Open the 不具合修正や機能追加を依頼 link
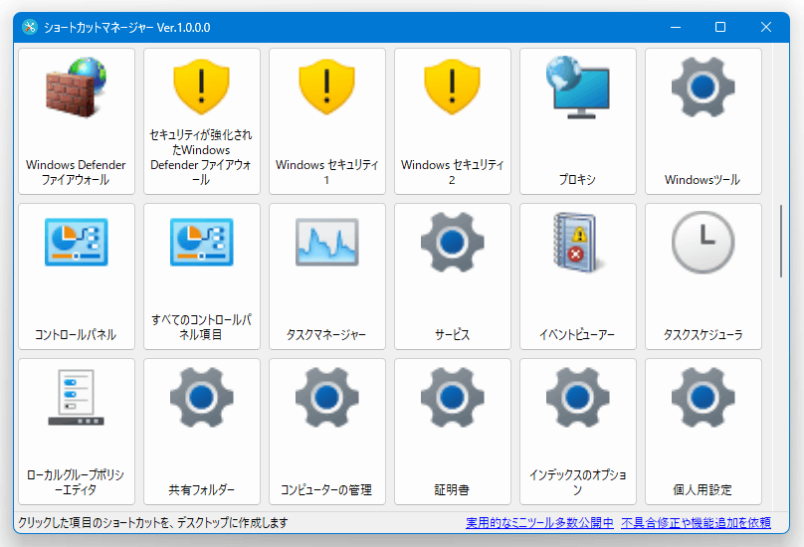Image resolution: width=804 pixels, height=547 pixels. click(x=696, y=522)
